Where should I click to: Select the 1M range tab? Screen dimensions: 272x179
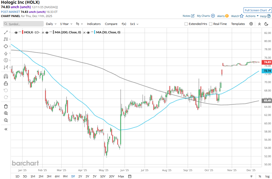pos(33,176)
